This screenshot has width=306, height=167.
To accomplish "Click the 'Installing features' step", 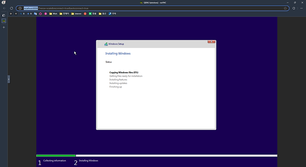I will pyautogui.click(x=118, y=79).
